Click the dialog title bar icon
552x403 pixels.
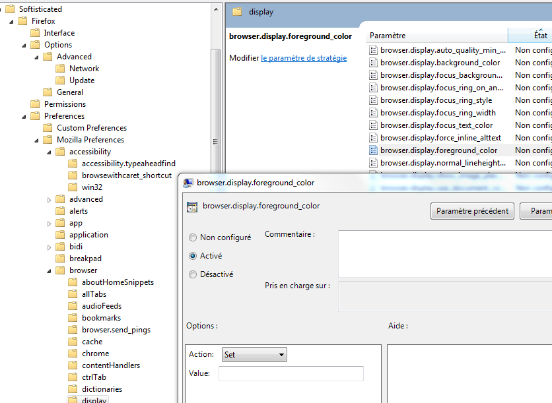coord(188,183)
